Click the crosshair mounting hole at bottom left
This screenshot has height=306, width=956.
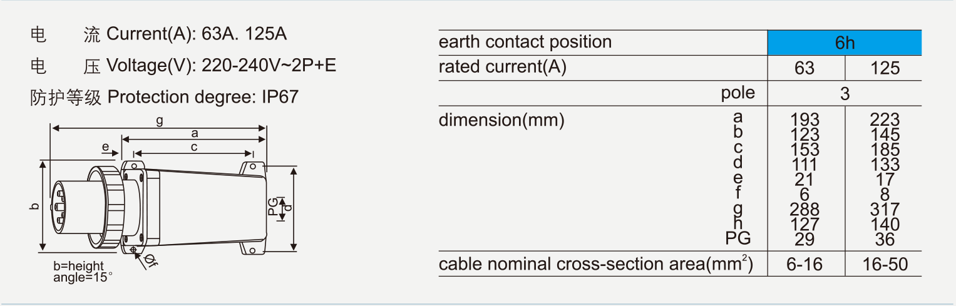(134, 250)
